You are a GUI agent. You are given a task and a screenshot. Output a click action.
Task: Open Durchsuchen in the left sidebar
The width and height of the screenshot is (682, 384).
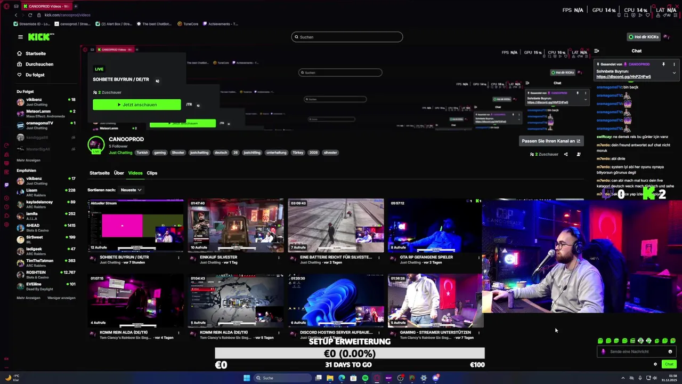(x=39, y=64)
